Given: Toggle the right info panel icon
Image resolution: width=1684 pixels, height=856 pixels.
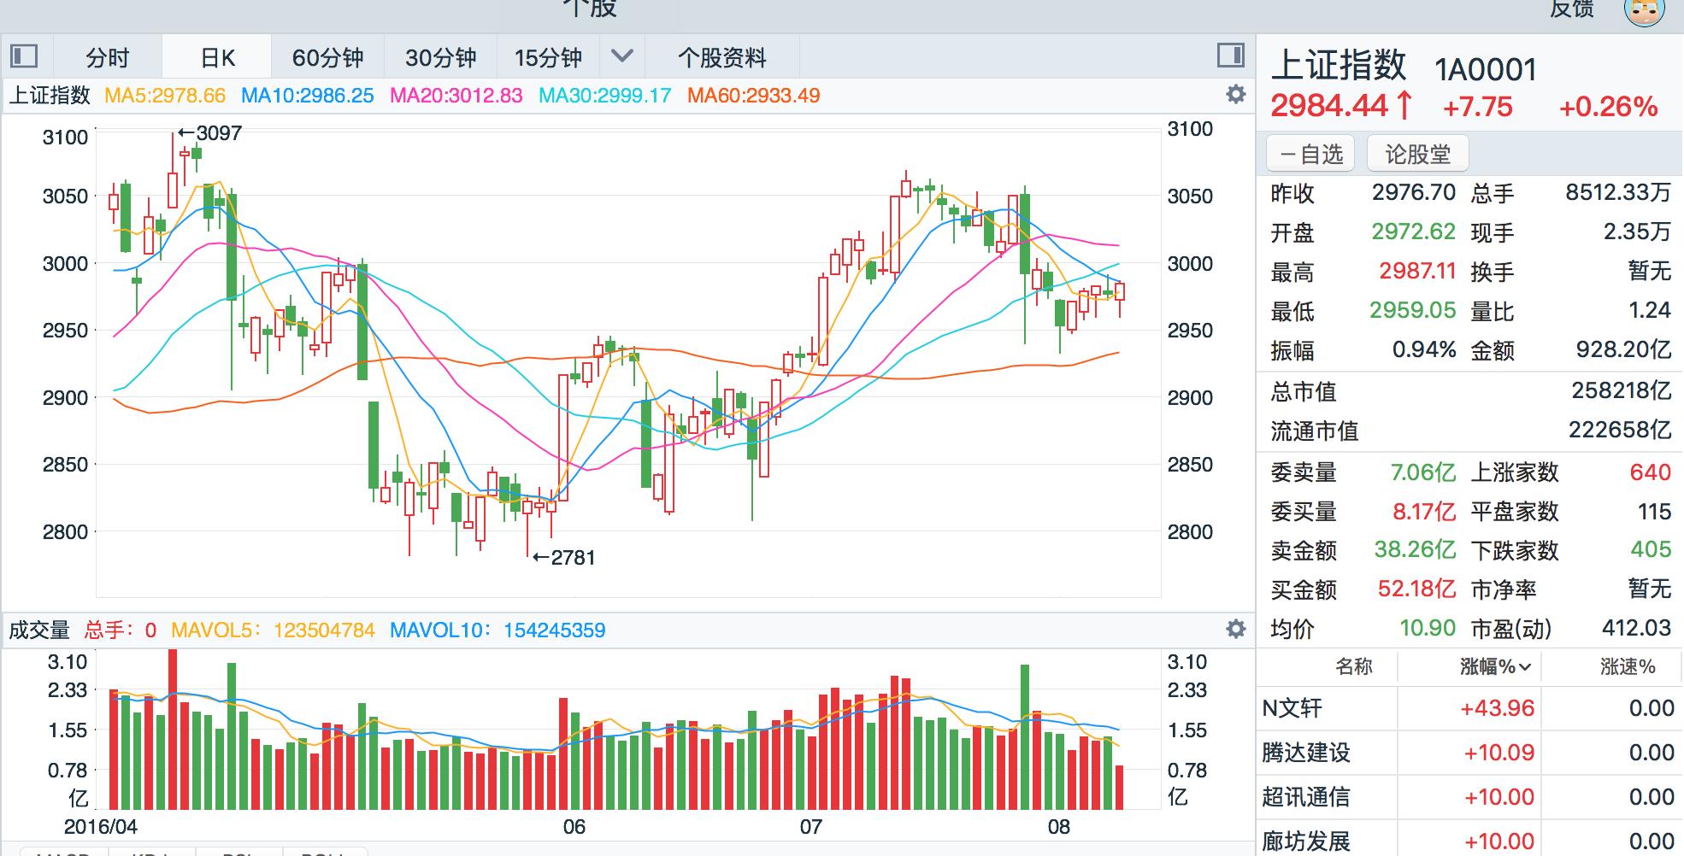Looking at the screenshot, I should point(1230,56).
